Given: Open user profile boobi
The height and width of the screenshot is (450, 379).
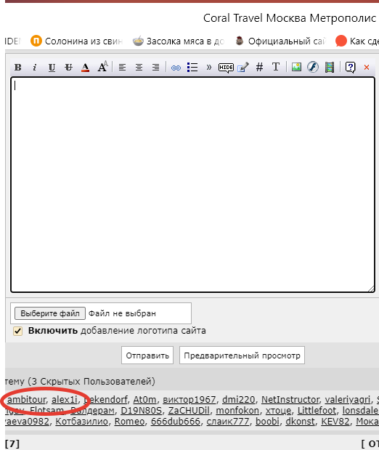Looking at the screenshot, I should 267,422.
